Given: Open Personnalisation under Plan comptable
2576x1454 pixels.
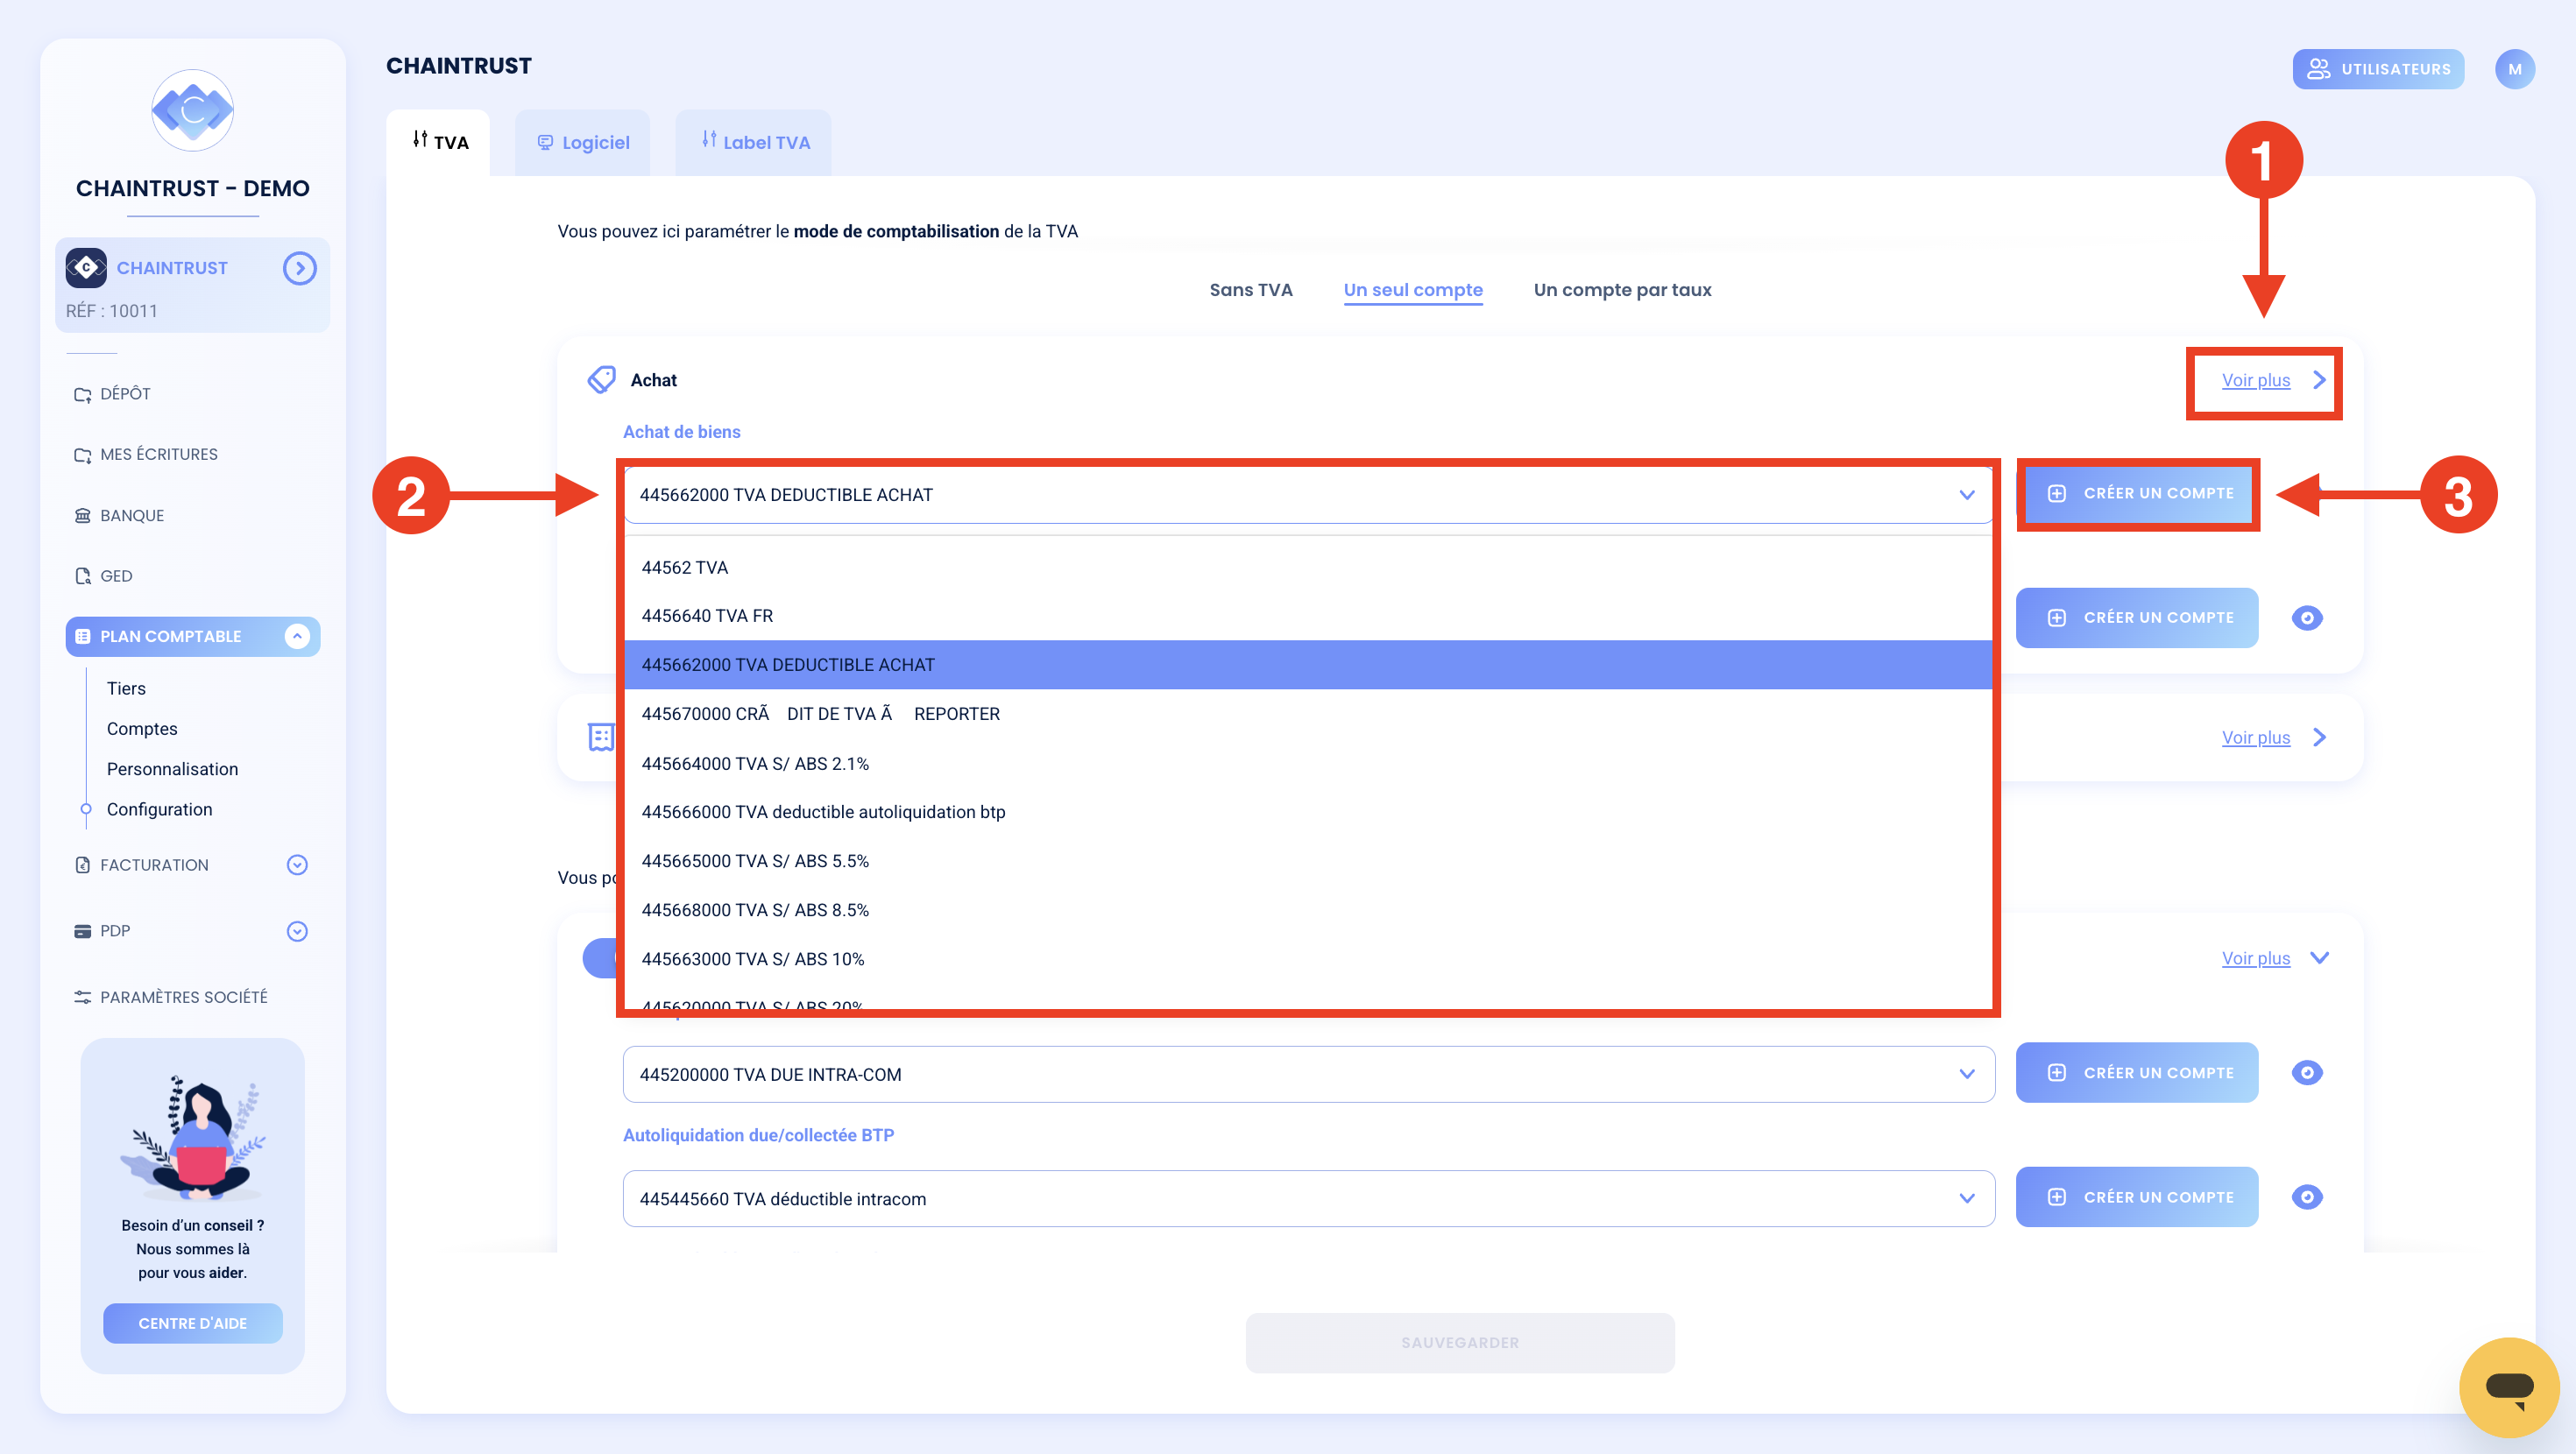Looking at the screenshot, I should (x=172, y=769).
